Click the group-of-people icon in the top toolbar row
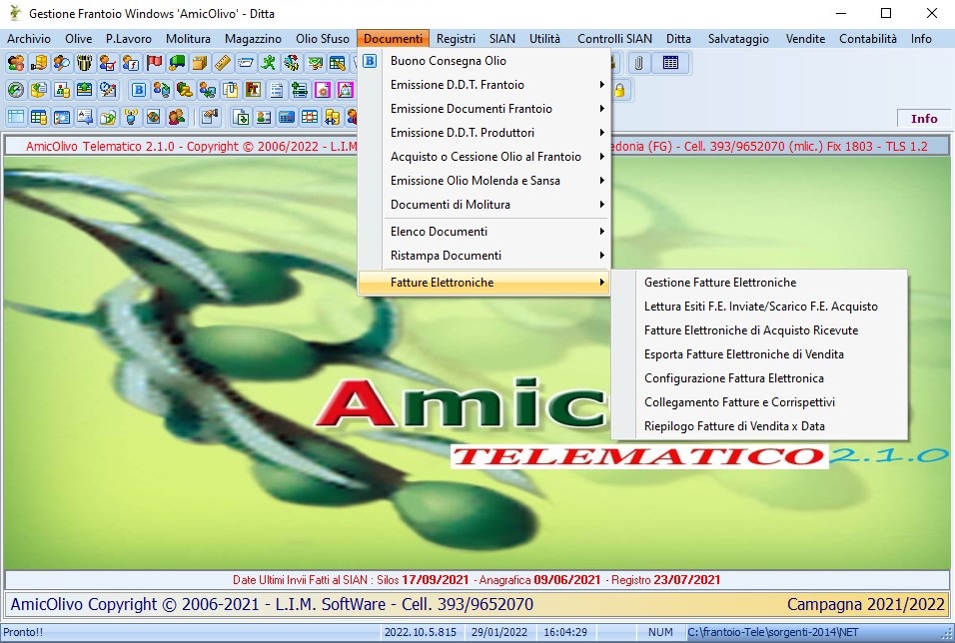 pos(16,63)
